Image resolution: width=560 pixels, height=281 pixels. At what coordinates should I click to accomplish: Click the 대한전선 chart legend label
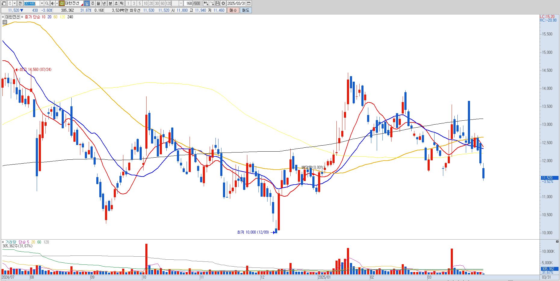[x=12, y=17]
